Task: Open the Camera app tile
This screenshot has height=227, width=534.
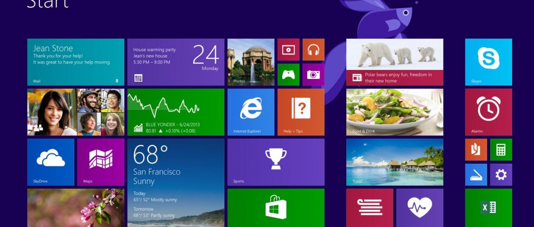Action: click(313, 74)
